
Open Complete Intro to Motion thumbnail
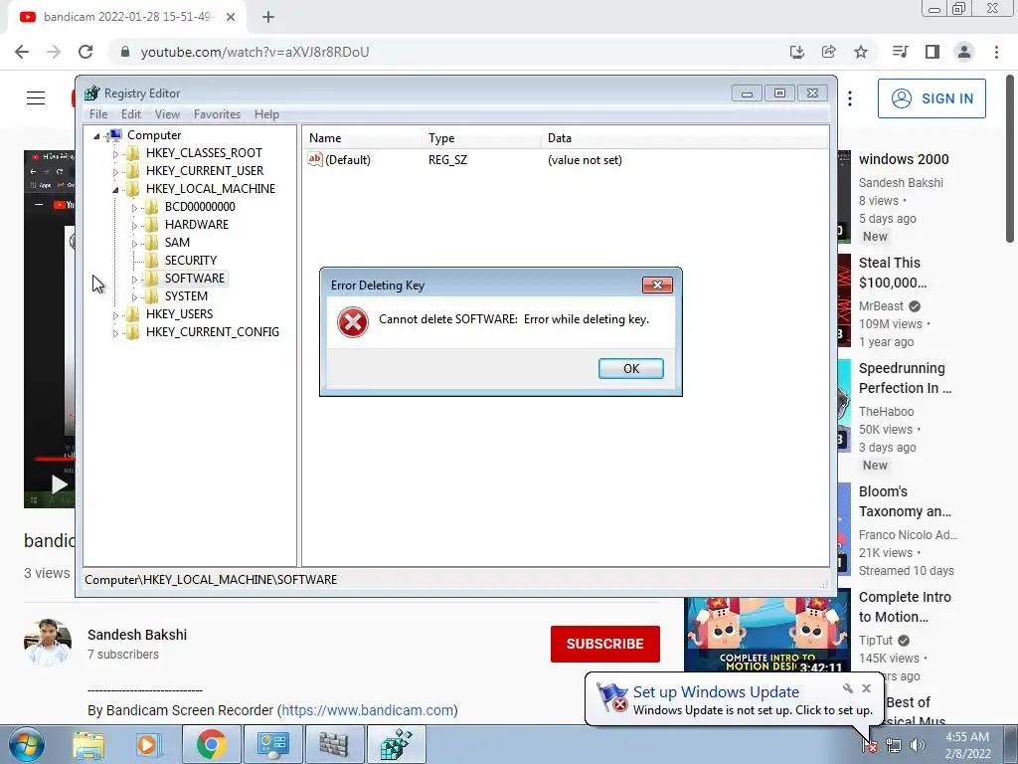click(766, 635)
